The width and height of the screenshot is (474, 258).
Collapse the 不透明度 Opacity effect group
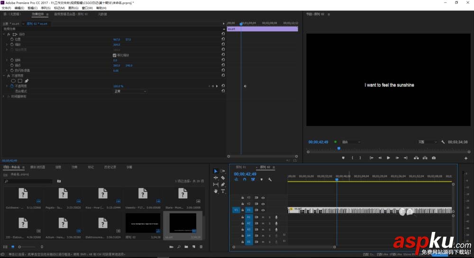point(4,75)
